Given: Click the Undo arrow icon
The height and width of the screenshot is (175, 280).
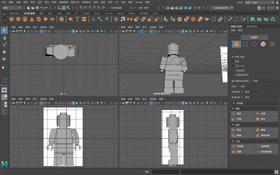Looking at the screenshot, I should click(42, 8).
